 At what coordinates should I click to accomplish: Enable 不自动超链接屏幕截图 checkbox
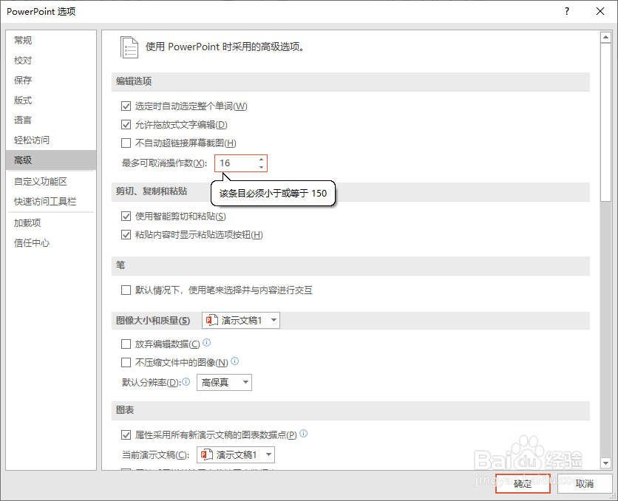coord(126,143)
